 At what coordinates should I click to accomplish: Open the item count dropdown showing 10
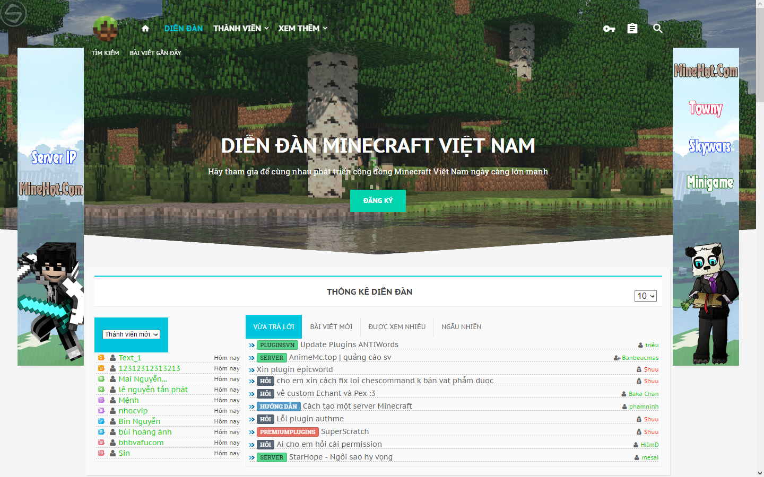coord(646,296)
